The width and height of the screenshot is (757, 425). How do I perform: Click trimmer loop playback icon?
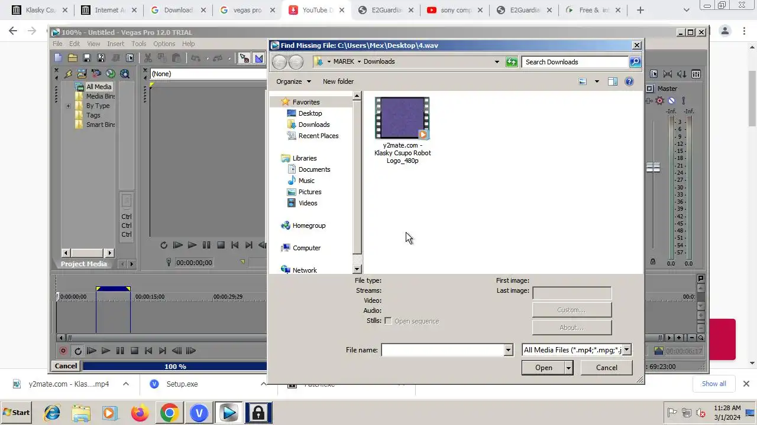[x=164, y=245]
